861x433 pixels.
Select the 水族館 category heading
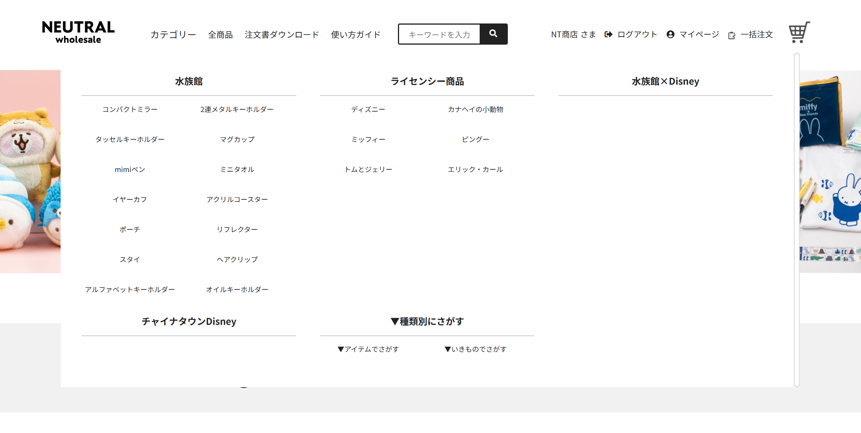pyautogui.click(x=189, y=82)
